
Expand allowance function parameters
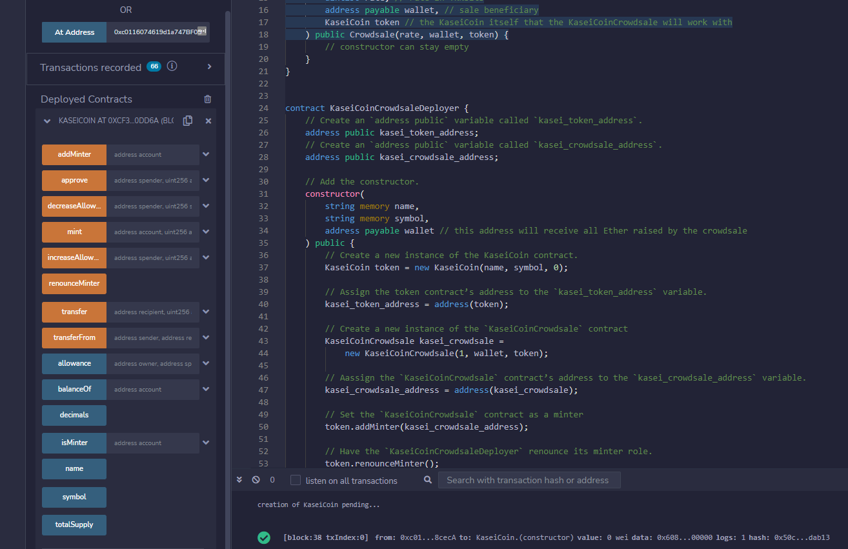(x=206, y=363)
